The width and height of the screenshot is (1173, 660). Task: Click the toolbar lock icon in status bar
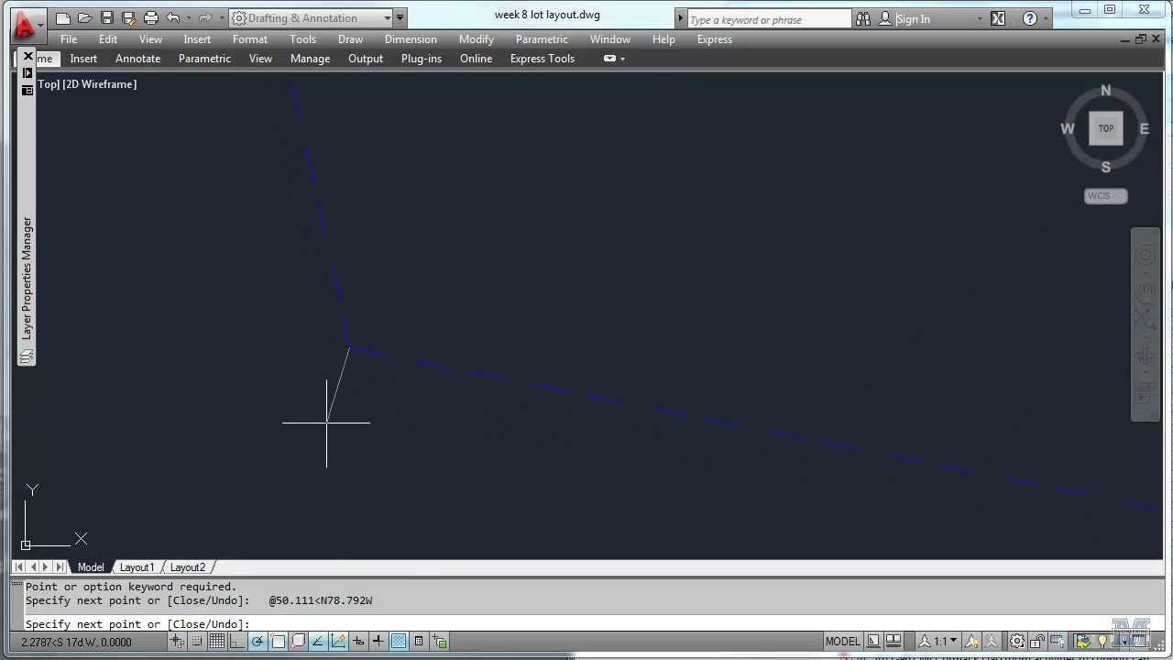tap(1036, 642)
